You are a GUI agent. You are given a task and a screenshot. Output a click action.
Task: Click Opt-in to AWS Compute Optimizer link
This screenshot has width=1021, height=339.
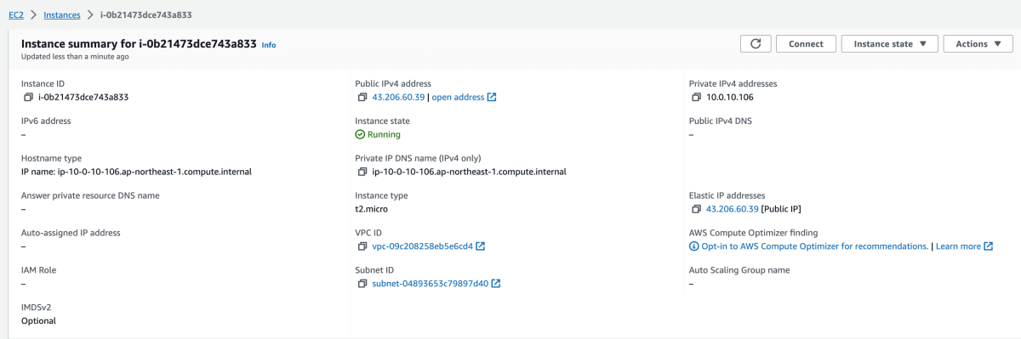coord(815,246)
